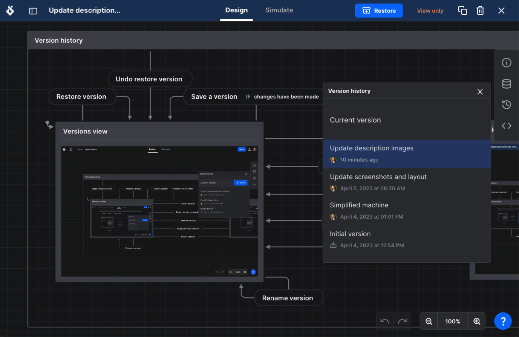519x337 pixels.
Task: Click the 100% zoom level indicator
Action: pos(452,321)
